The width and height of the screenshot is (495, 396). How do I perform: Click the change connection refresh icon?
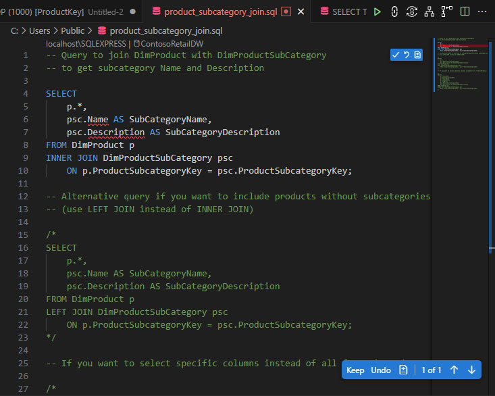(x=412, y=12)
